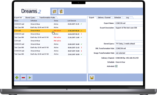
Task: Switch to the Export list tab
Action: [x=18, y=18]
